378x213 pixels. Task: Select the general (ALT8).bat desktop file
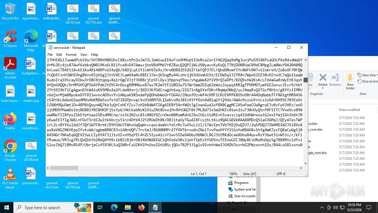click(x=73, y=185)
